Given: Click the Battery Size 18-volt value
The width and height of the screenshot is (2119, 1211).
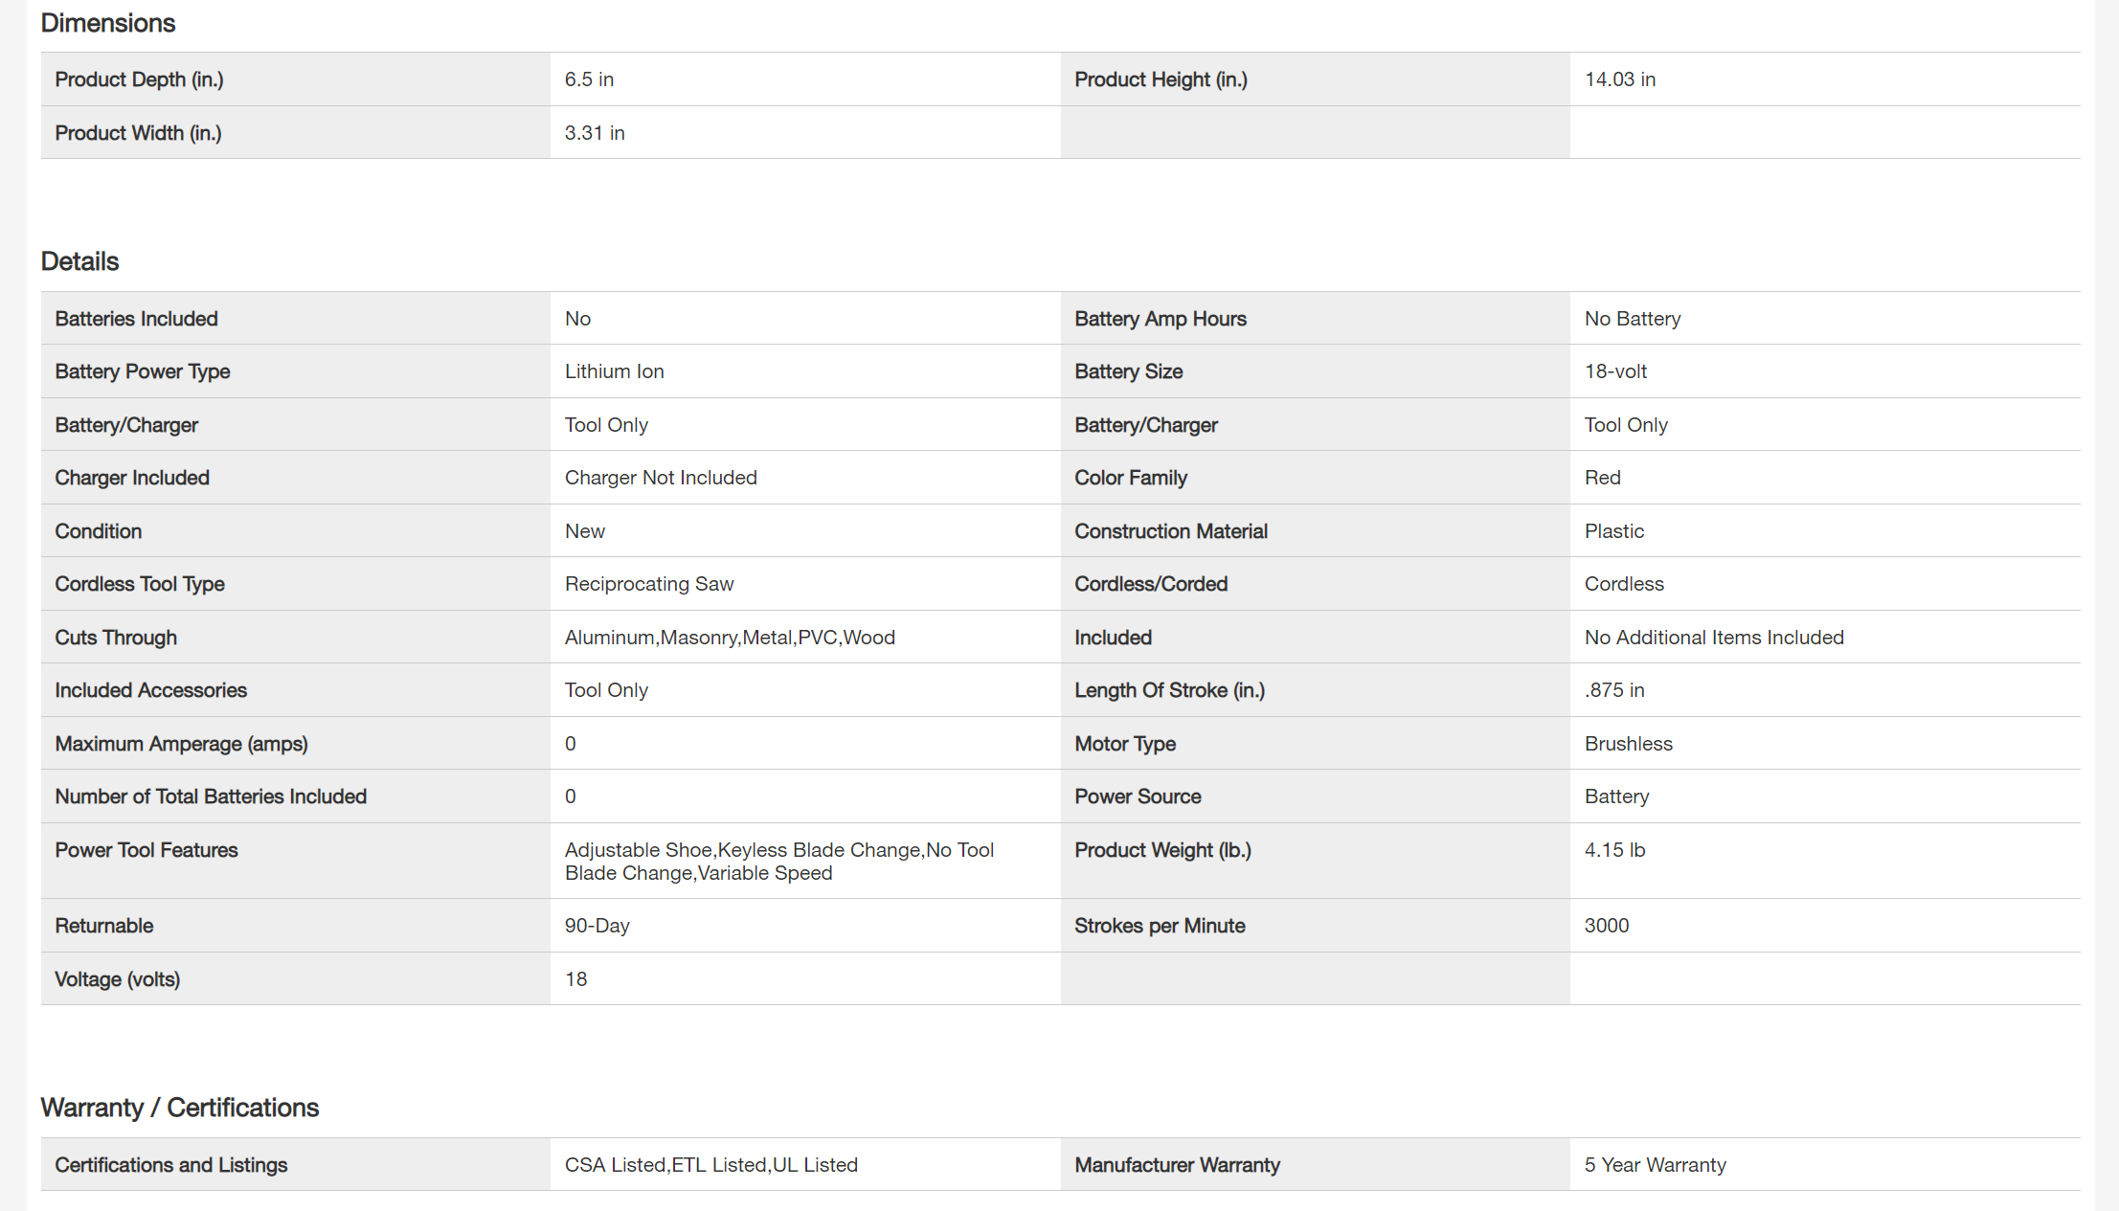Looking at the screenshot, I should tap(1615, 371).
